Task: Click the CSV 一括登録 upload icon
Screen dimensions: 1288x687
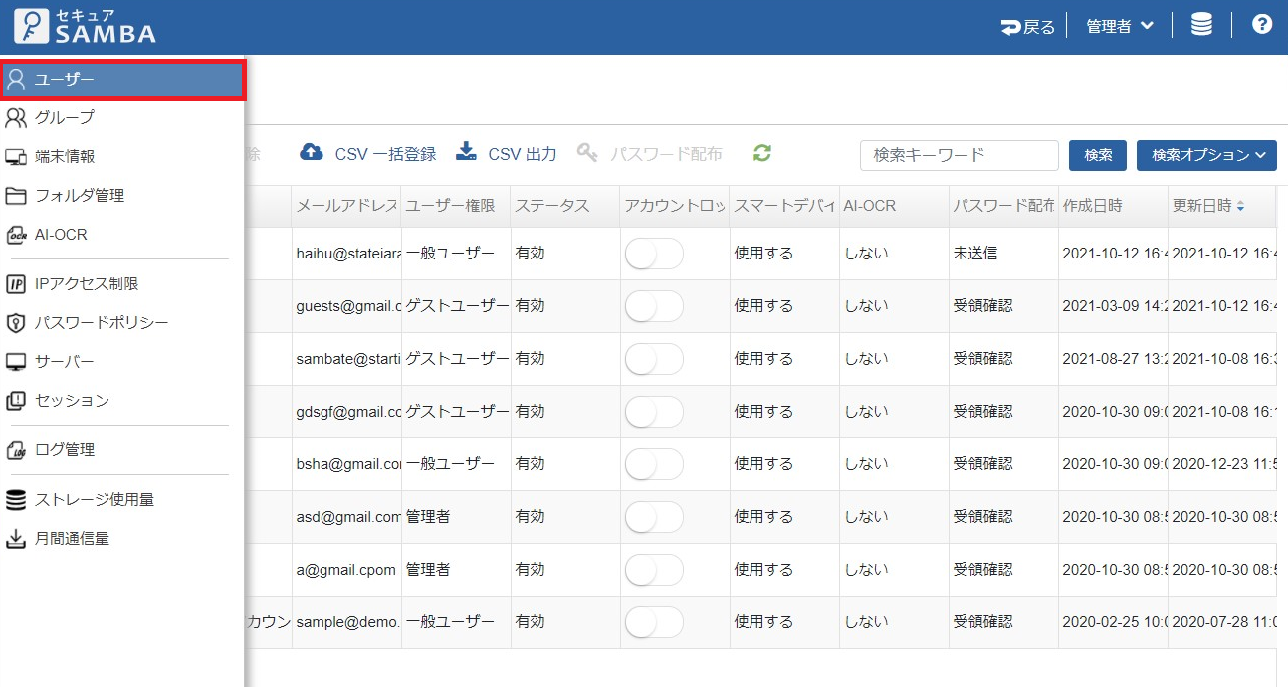Action: point(312,153)
